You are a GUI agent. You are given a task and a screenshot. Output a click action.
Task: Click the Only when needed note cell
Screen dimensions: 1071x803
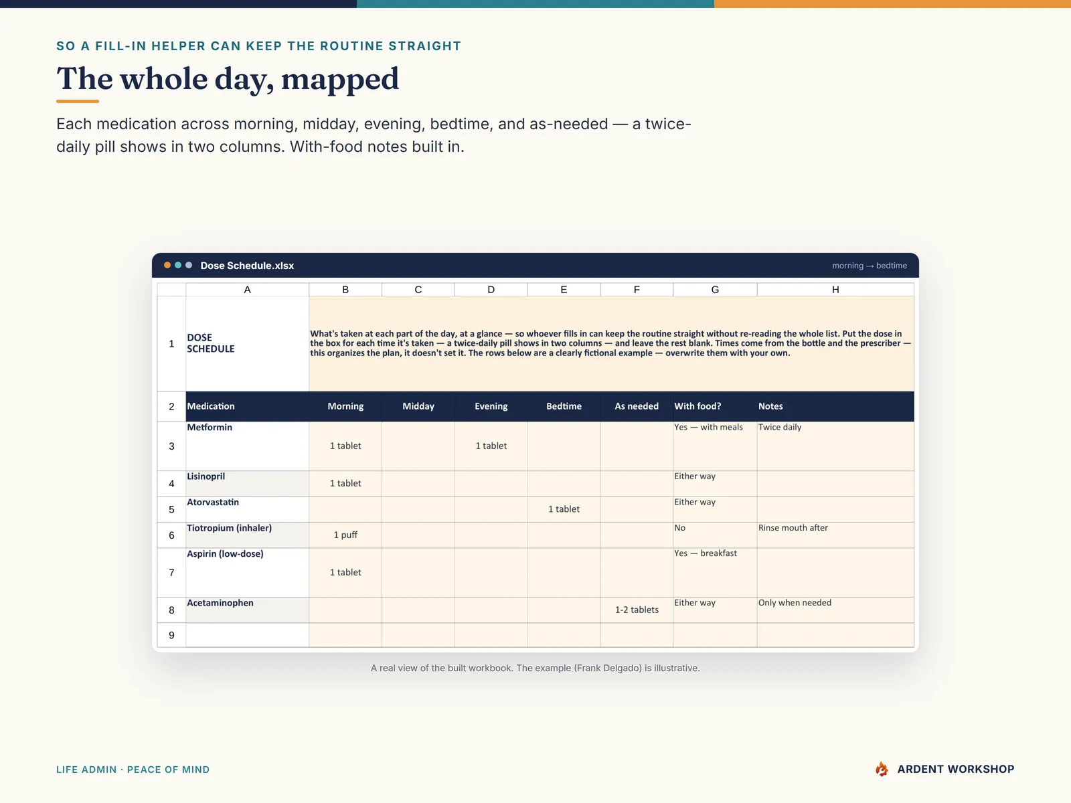tap(835, 610)
